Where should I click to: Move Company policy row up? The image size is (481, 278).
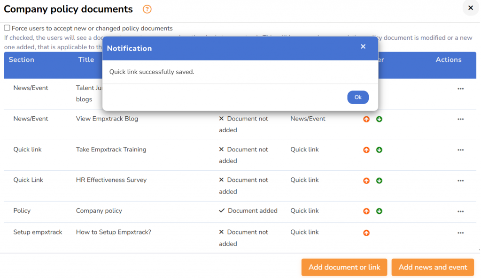pyautogui.click(x=366, y=211)
